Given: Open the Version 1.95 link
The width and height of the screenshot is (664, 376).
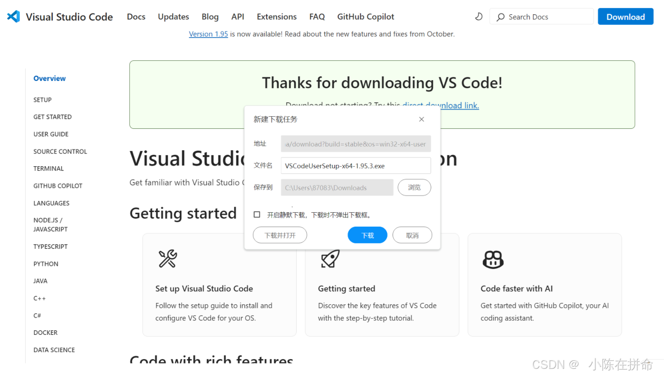Looking at the screenshot, I should pyautogui.click(x=208, y=34).
